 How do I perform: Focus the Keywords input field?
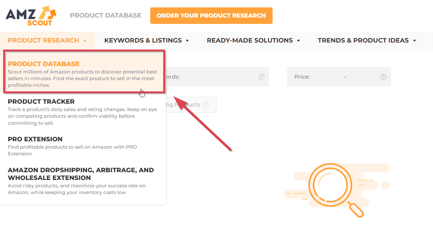tap(215, 77)
